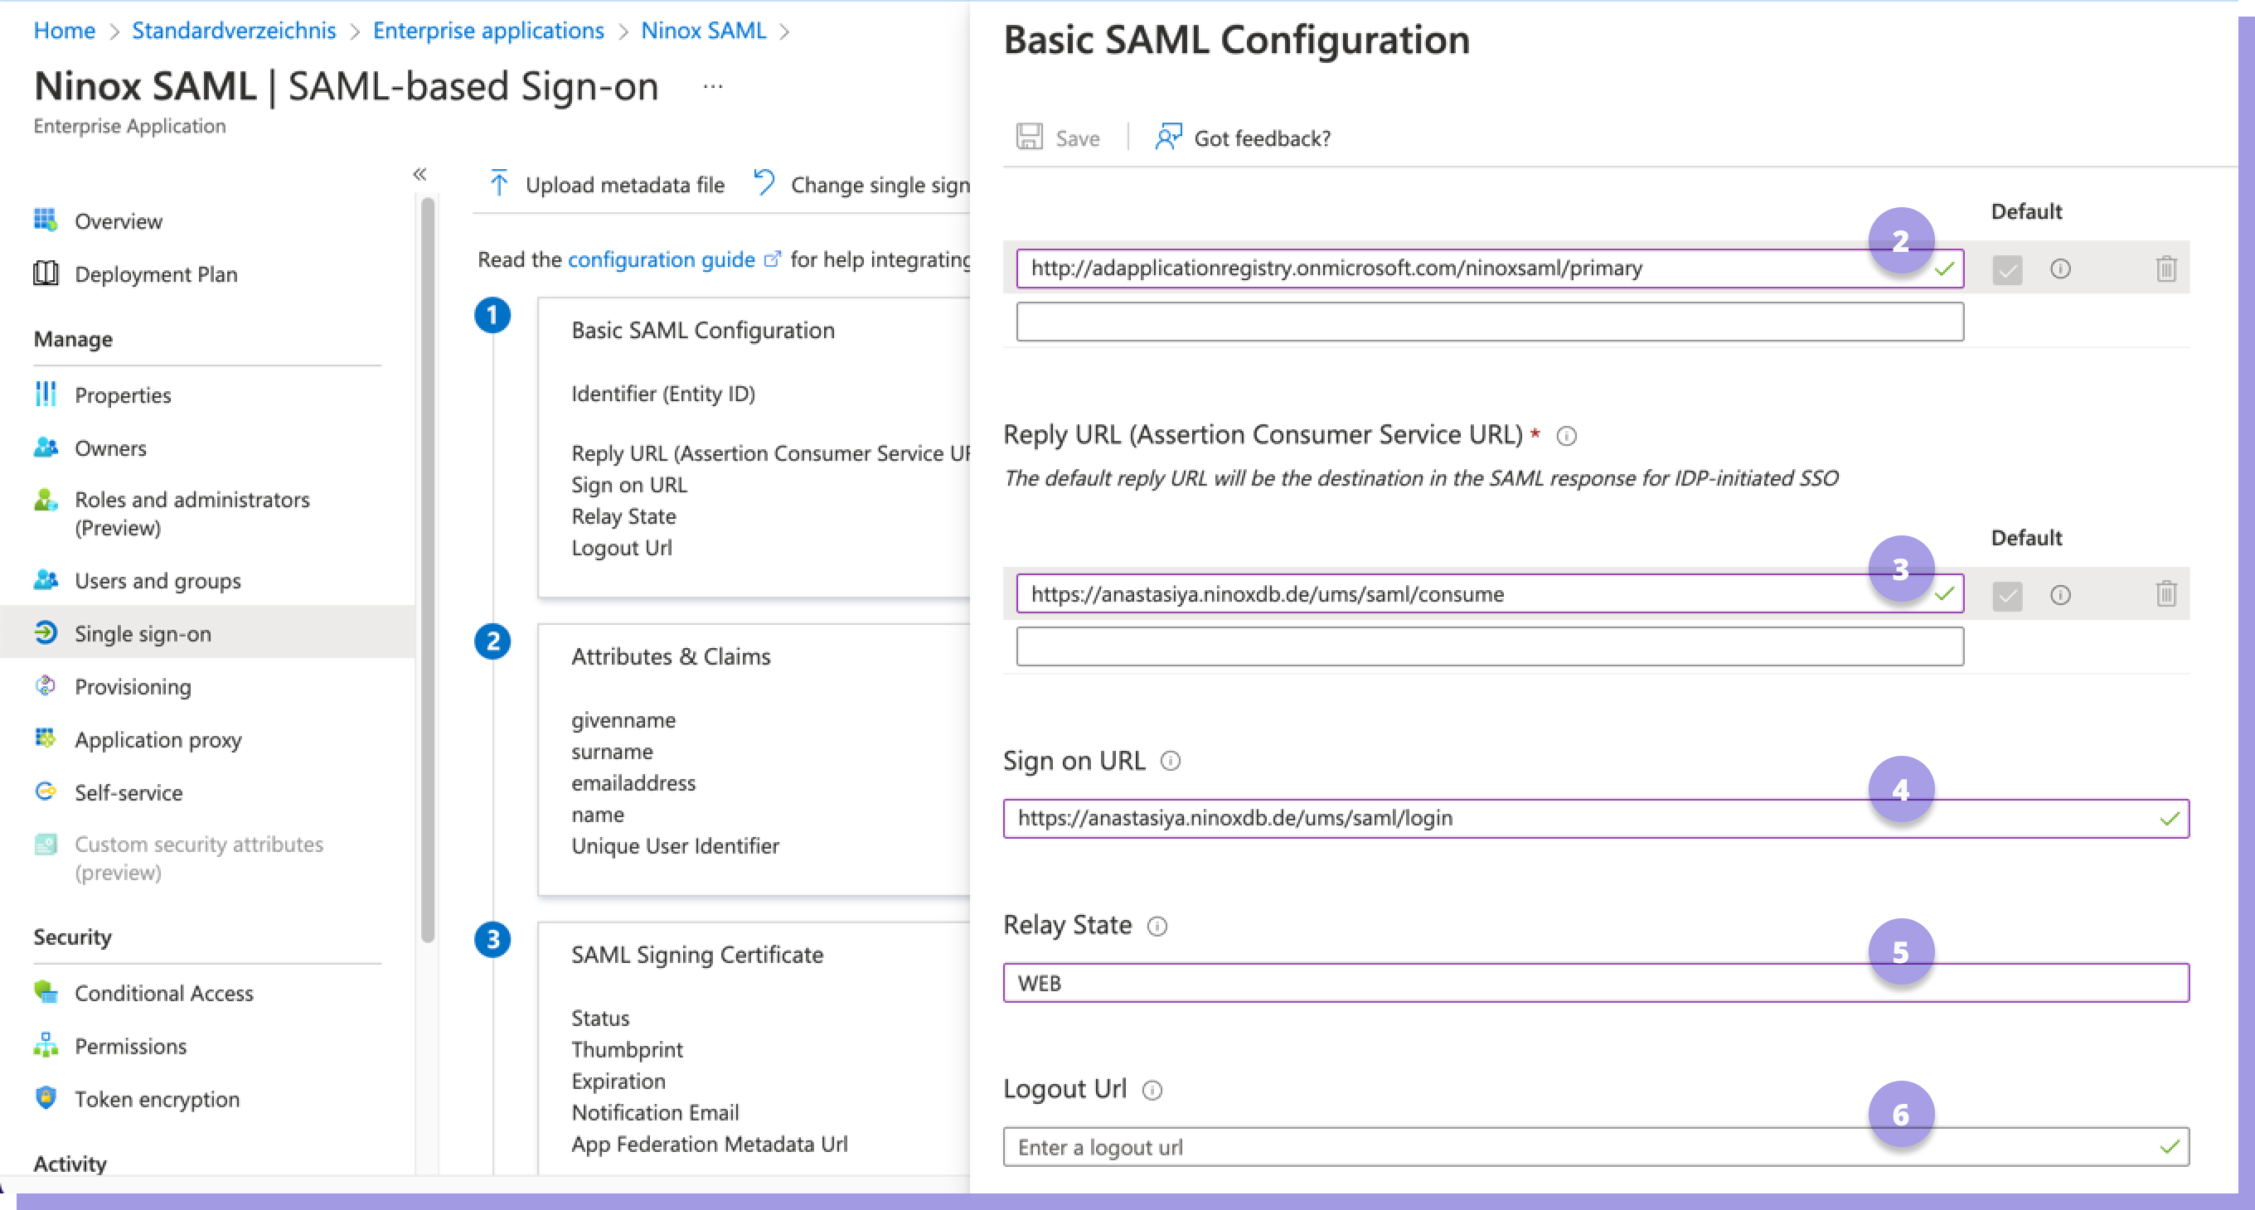The height and width of the screenshot is (1210, 2255).
Task: Click the Properties bars icon
Action: (x=46, y=394)
